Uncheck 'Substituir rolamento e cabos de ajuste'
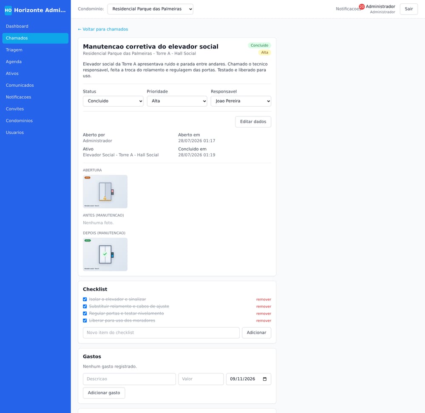The image size is (425, 413). click(85, 306)
